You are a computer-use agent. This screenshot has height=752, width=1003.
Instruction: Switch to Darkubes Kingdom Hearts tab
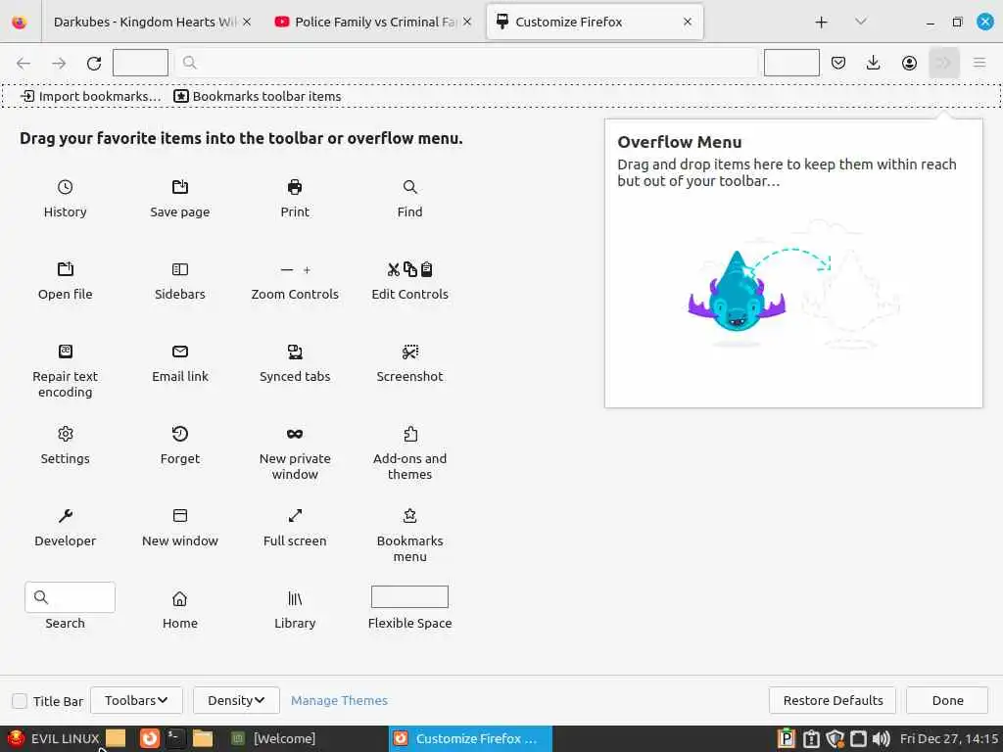146,22
